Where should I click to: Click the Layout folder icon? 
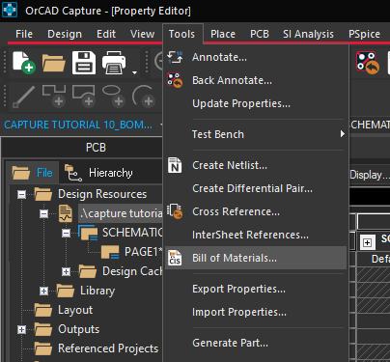(x=43, y=310)
